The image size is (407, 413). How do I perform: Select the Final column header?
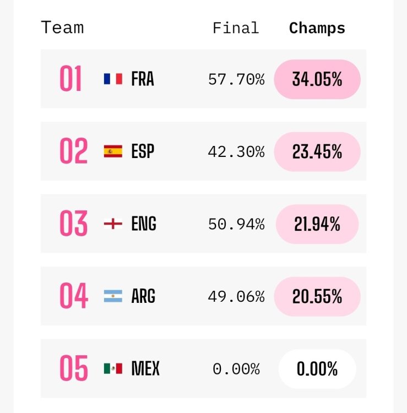236,28
